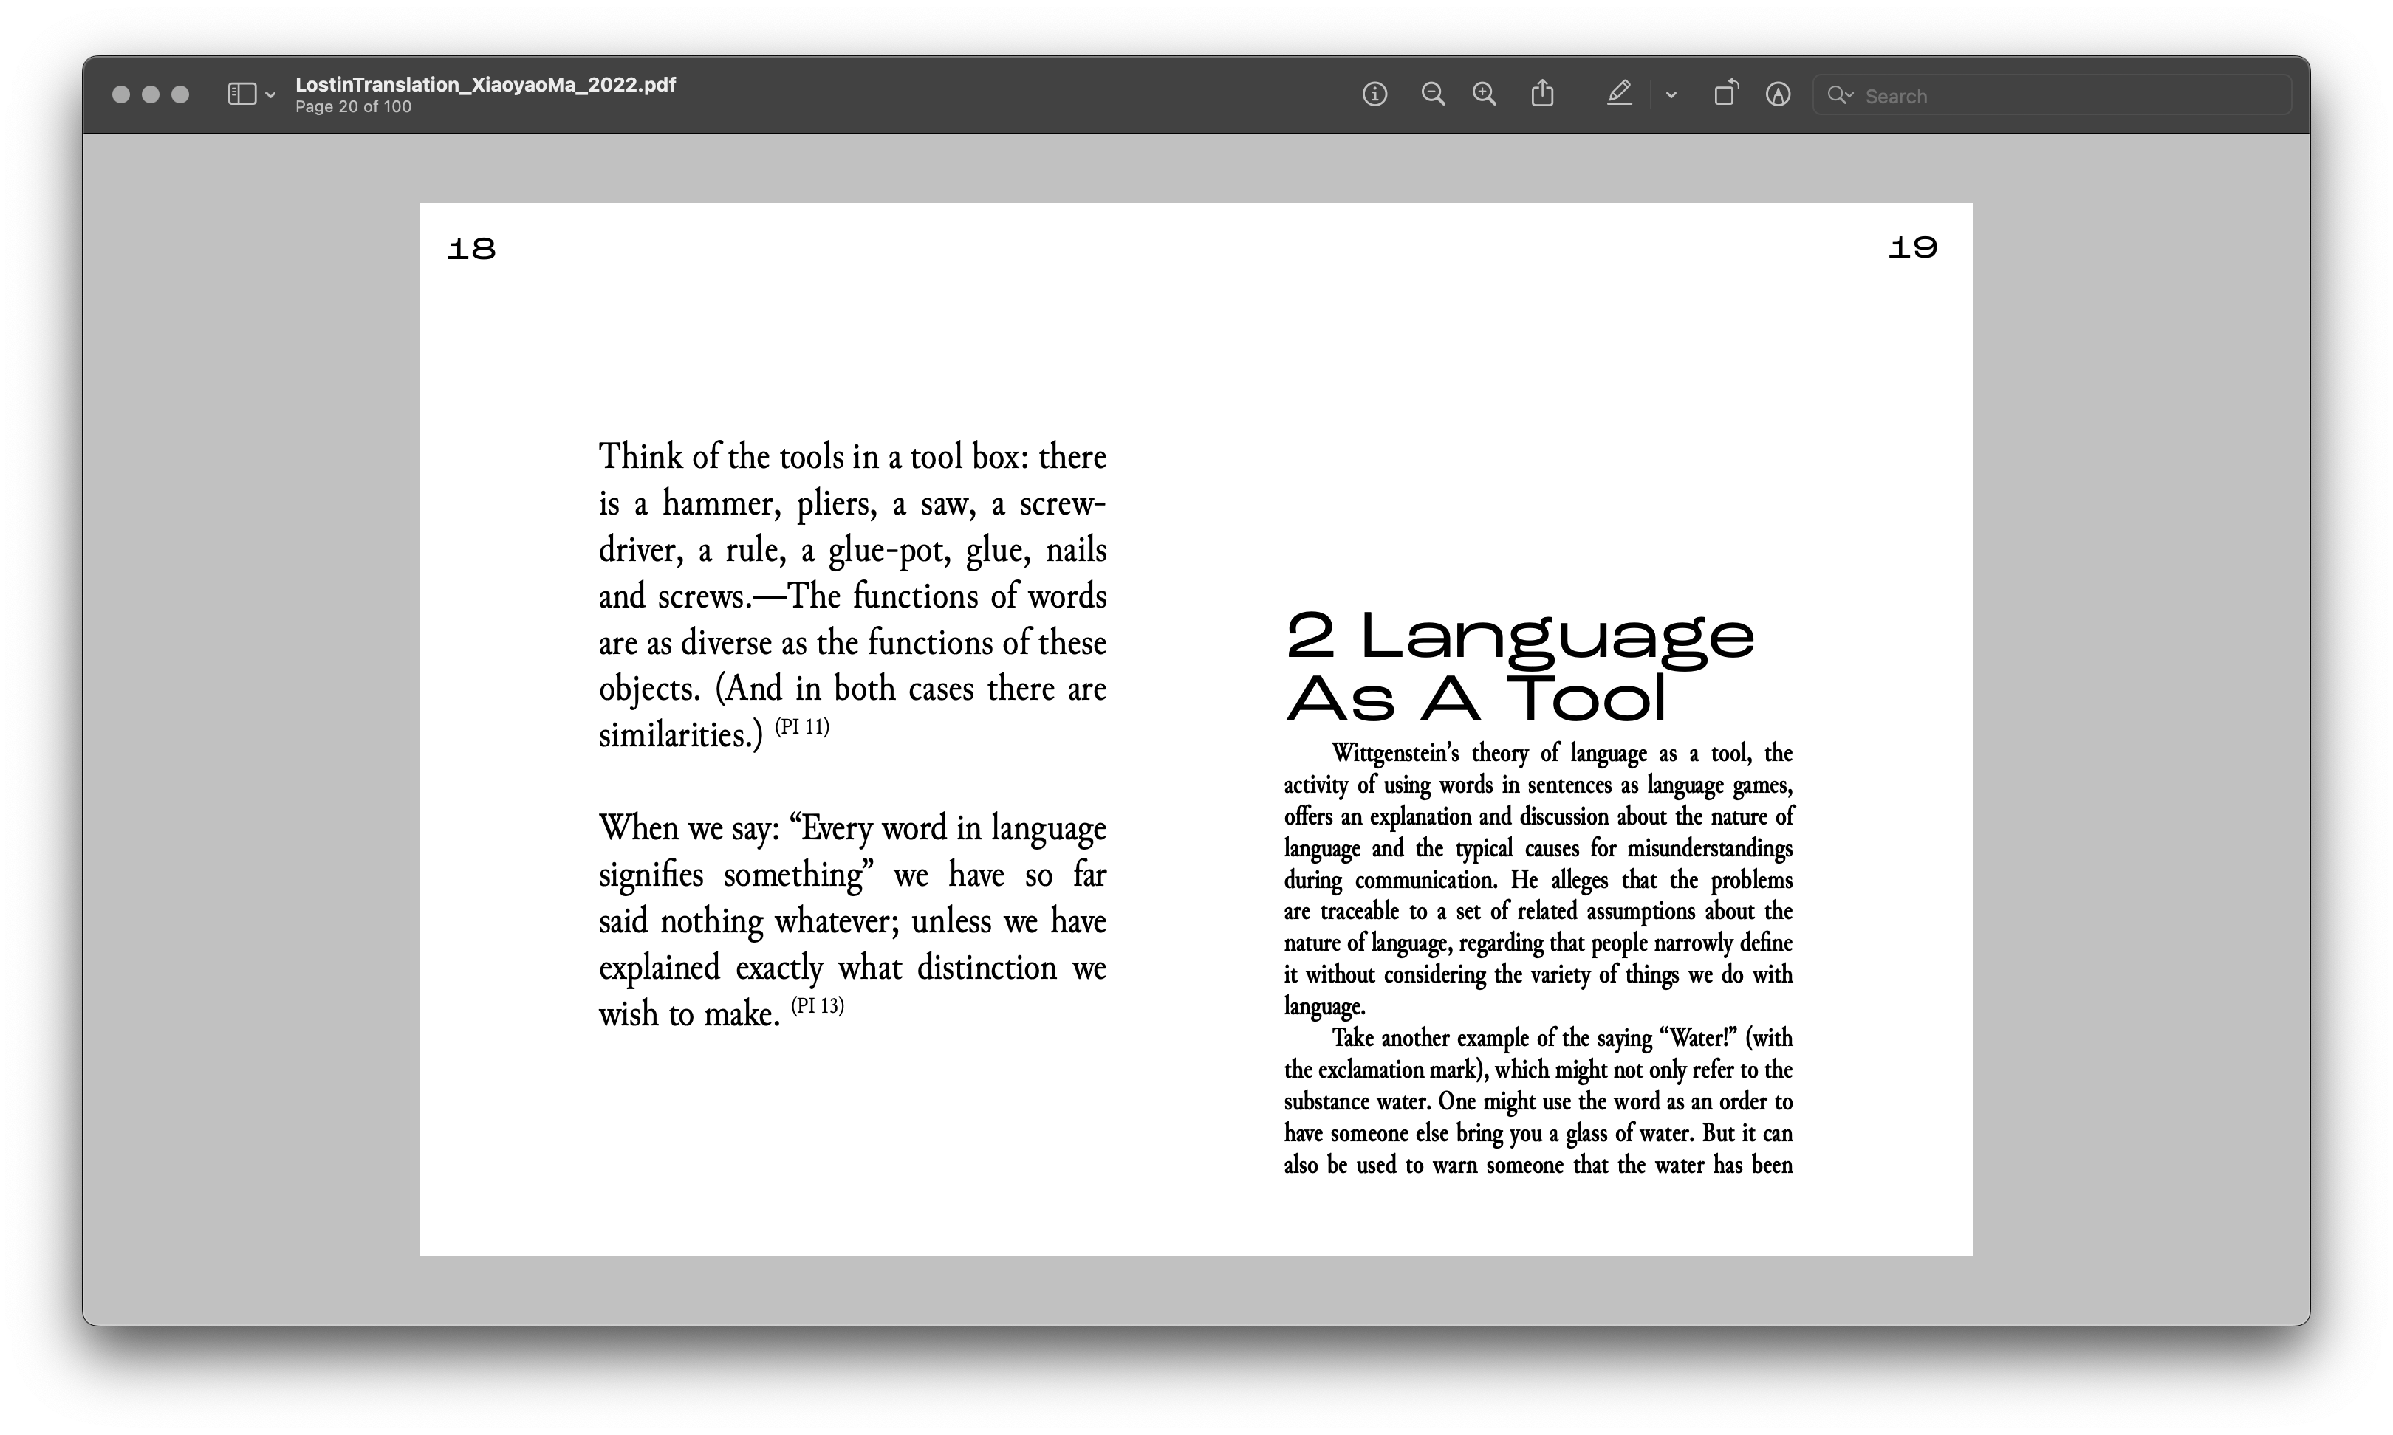This screenshot has height=1435, width=2393.
Task: Zoom out of the PDF page
Action: (1433, 94)
